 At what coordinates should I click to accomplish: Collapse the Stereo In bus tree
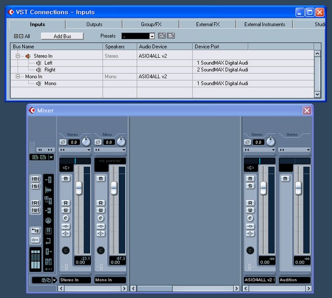18,56
